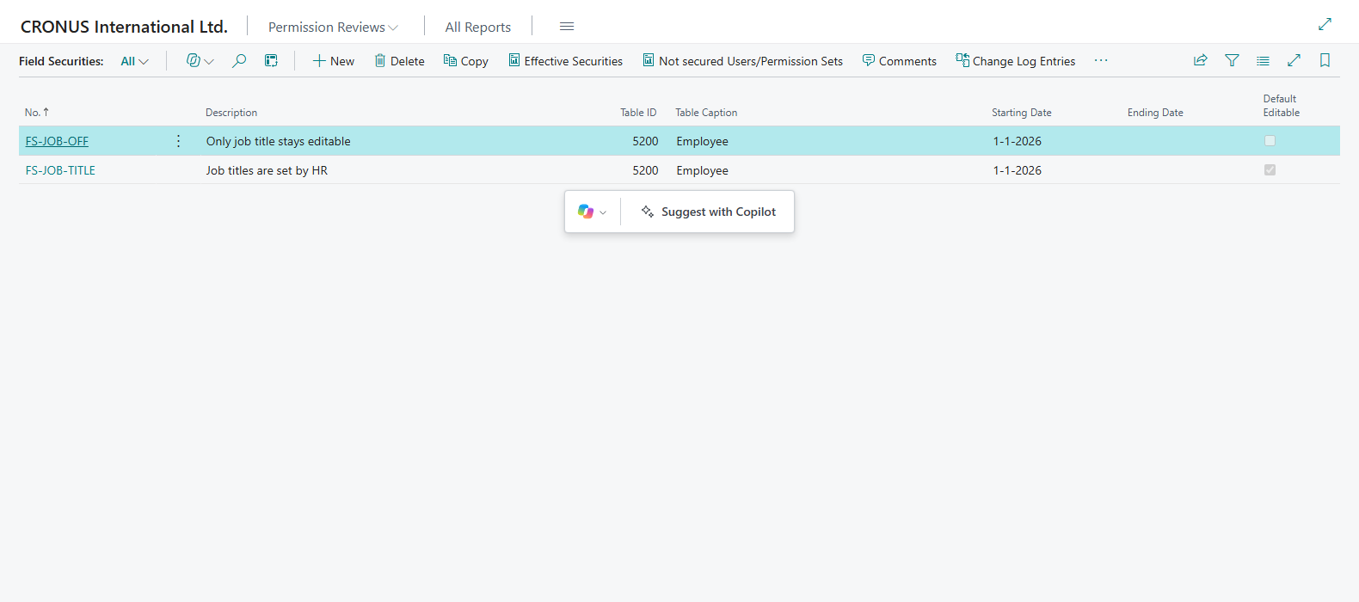Image resolution: width=1359 pixels, height=602 pixels.
Task: Toggle Default Editable checkbox for FS-JOB-OFF
Action: coord(1270,141)
